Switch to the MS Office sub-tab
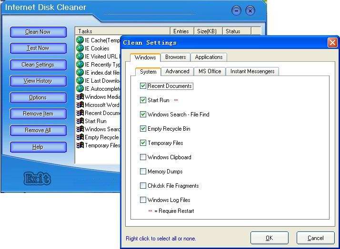340x249 pixels. (210, 71)
